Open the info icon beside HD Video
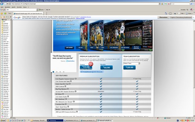 63,94
